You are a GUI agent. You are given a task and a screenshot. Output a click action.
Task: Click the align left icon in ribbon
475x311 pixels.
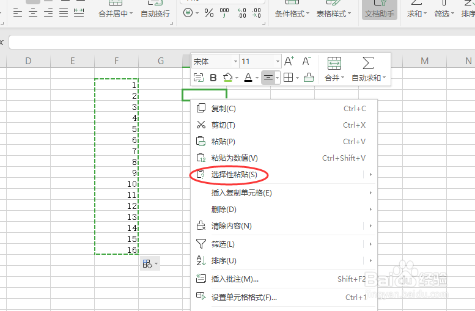click(18, 13)
